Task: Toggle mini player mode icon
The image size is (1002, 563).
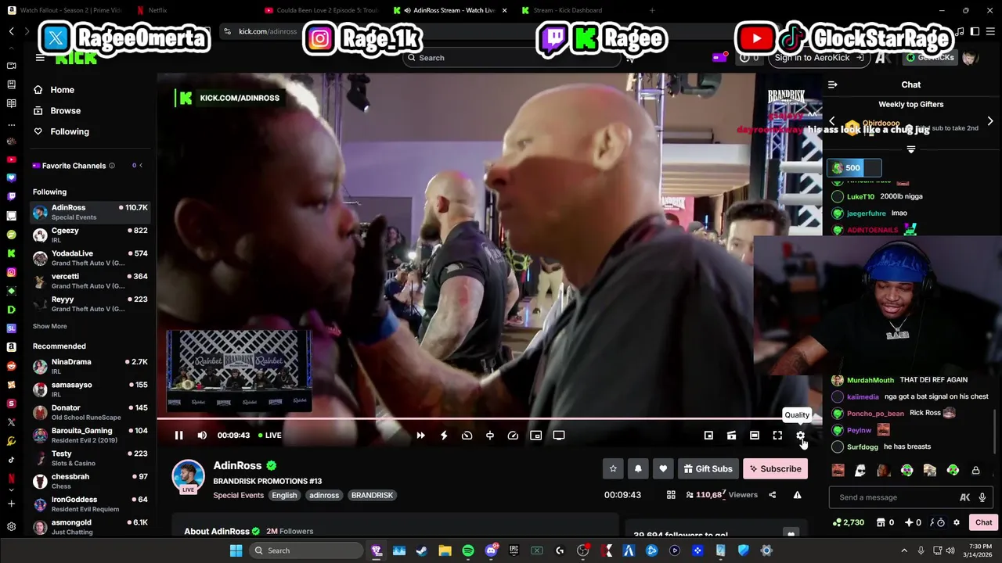Action: click(708, 436)
